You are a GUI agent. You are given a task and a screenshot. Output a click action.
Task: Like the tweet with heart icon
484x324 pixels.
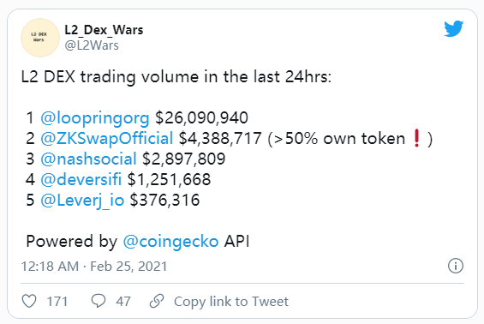(x=29, y=301)
